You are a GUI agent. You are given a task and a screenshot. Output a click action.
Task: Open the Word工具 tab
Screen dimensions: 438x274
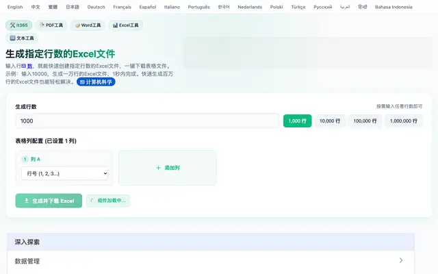[88, 25]
